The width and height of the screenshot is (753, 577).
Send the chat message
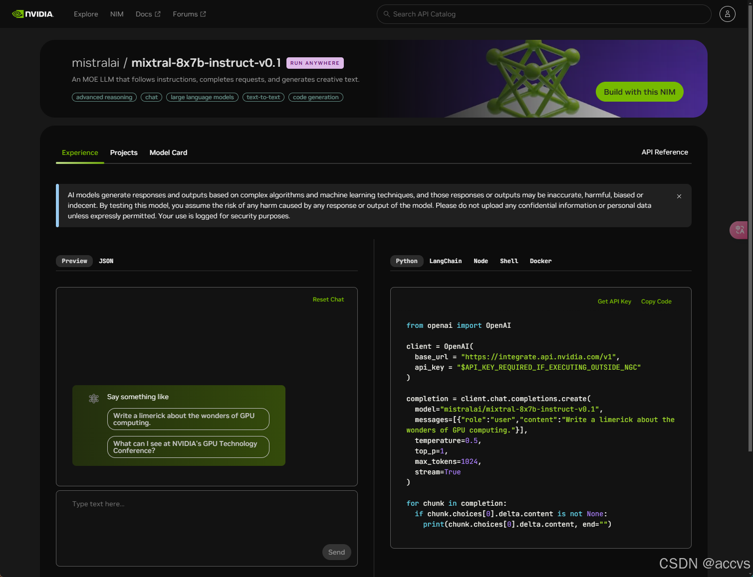point(337,552)
